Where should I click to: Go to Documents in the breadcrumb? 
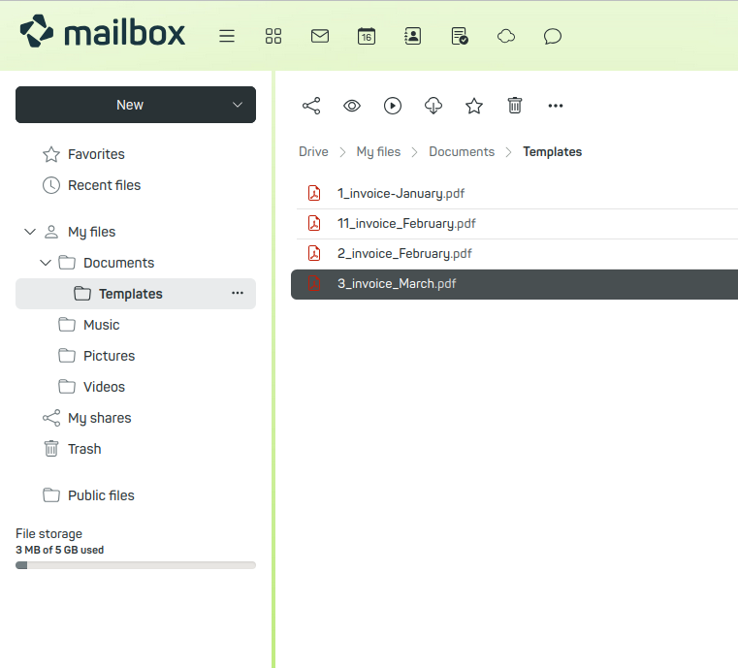462,151
